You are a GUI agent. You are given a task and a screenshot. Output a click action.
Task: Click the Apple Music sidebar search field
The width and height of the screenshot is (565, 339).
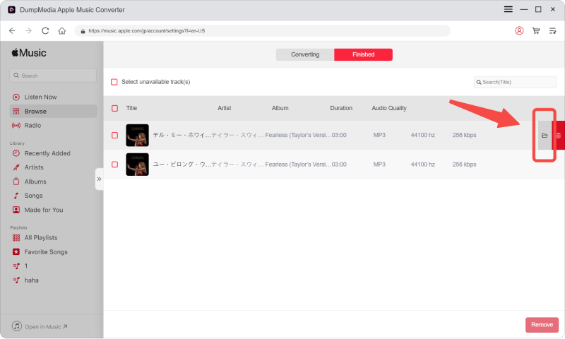[53, 76]
